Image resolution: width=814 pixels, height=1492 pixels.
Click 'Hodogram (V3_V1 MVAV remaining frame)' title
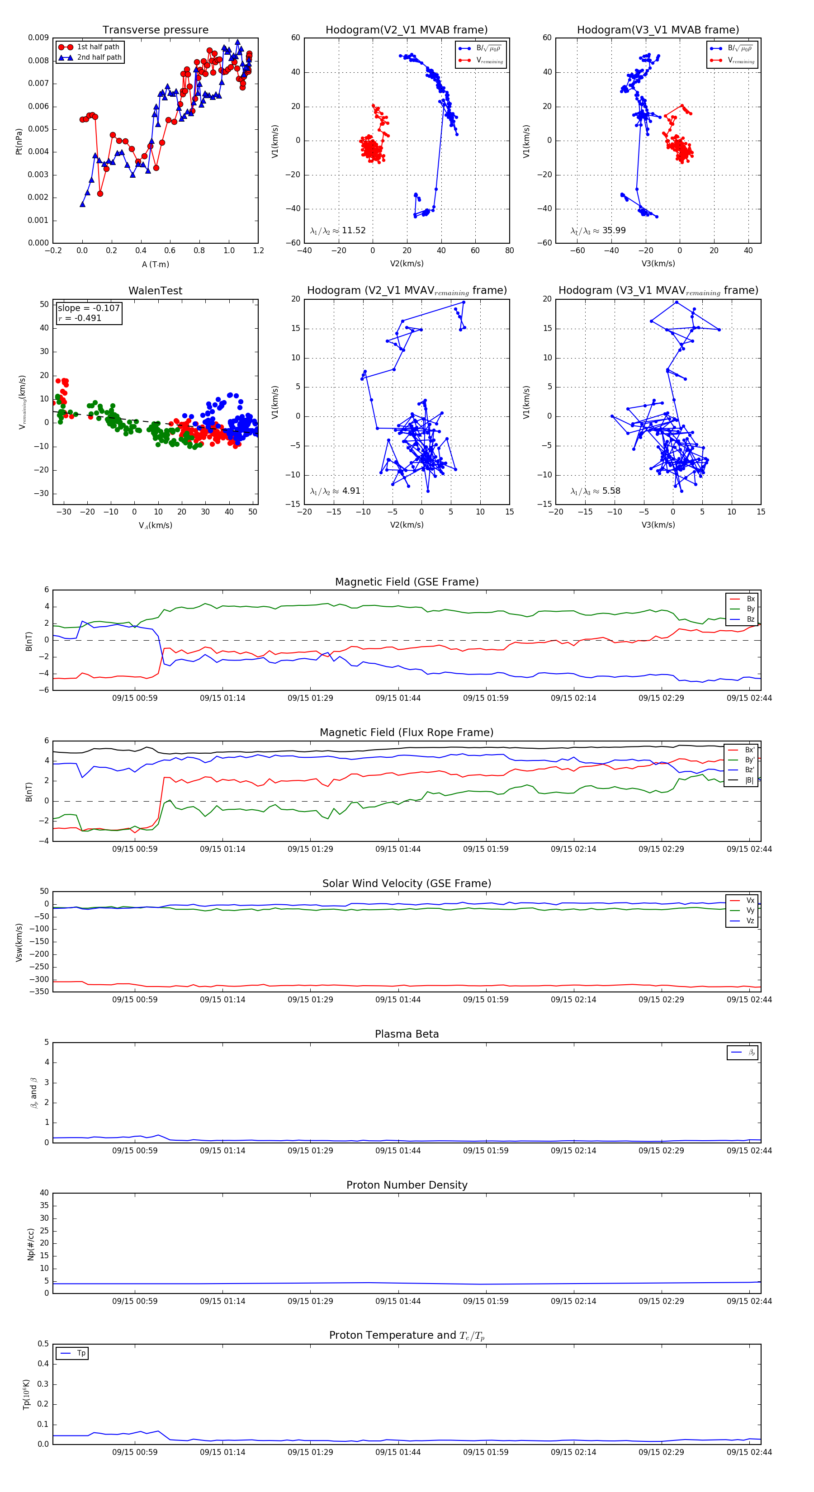tap(658, 291)
